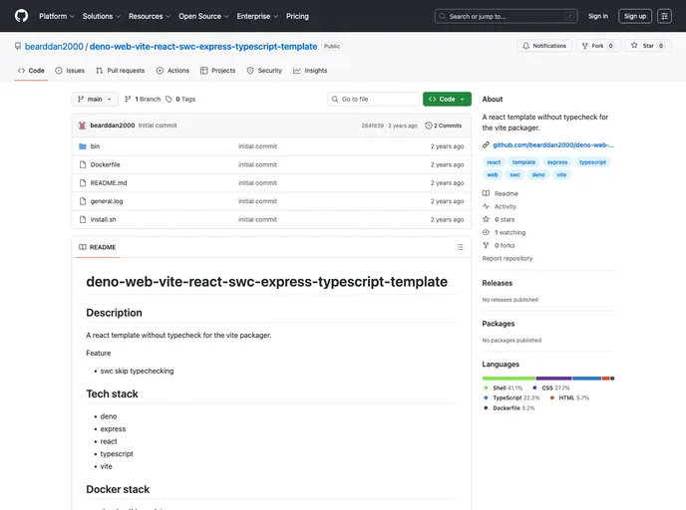Click the README outline list icon

[460, 247]
